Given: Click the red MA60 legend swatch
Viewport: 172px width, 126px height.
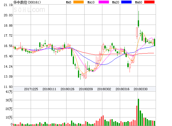Looking at the screenshot, I should 149,2.
